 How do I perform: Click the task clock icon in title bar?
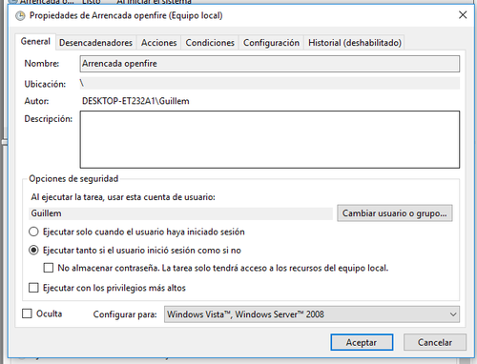pos(20,15)
